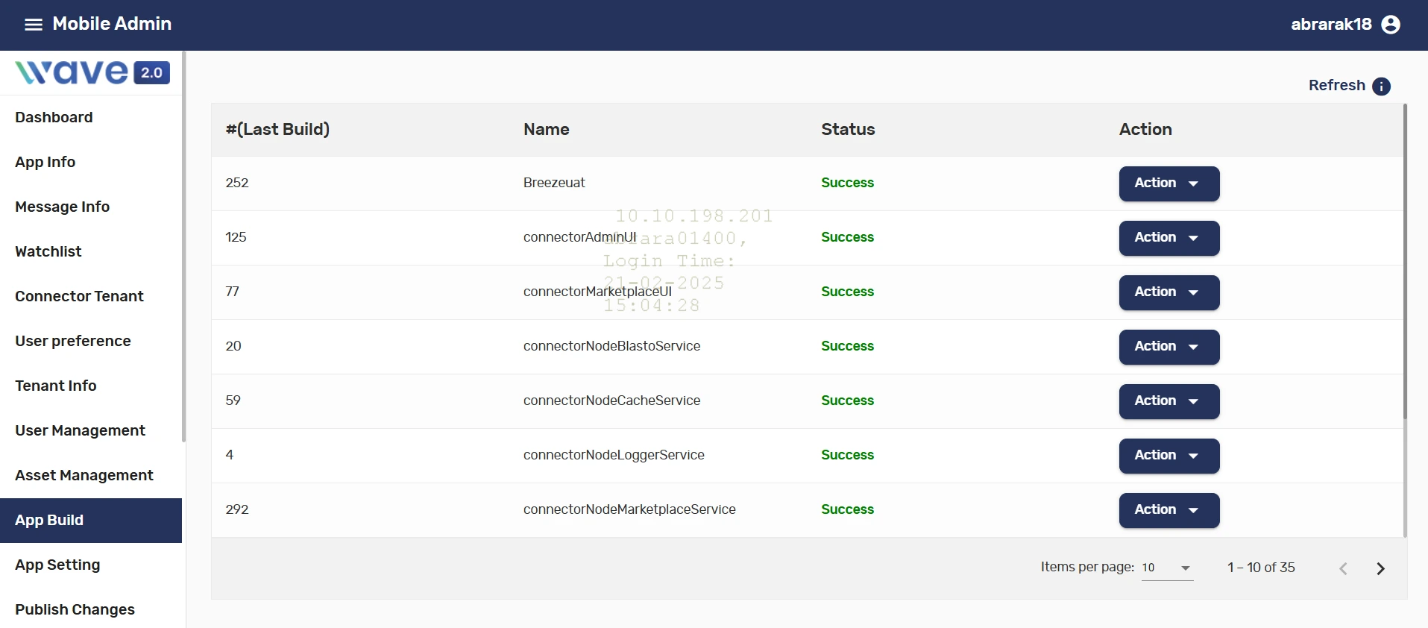Open Action menu for connectorNodeMarketplaceService row

pos(1168,510)
